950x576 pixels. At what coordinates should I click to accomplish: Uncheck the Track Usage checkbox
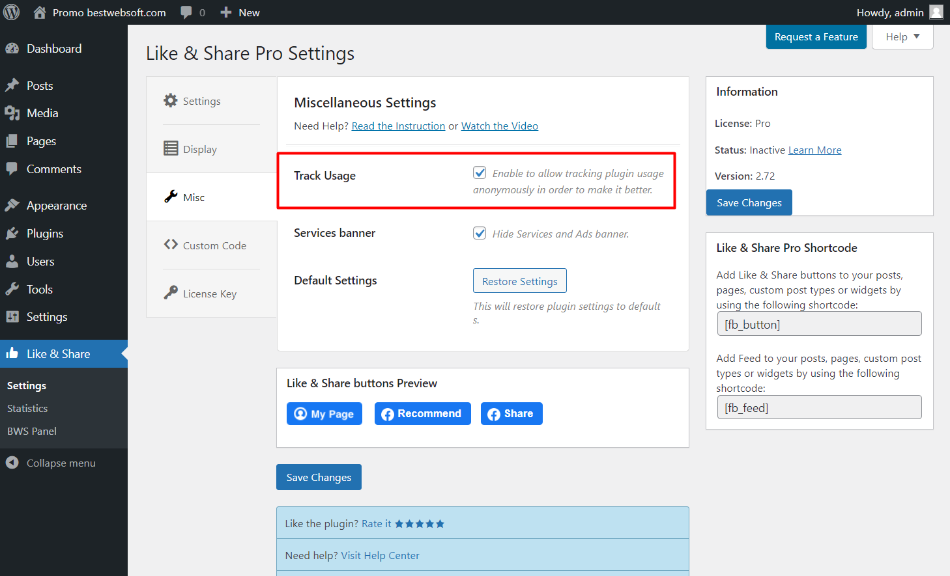pyautogui.click(x=480, y=172)
